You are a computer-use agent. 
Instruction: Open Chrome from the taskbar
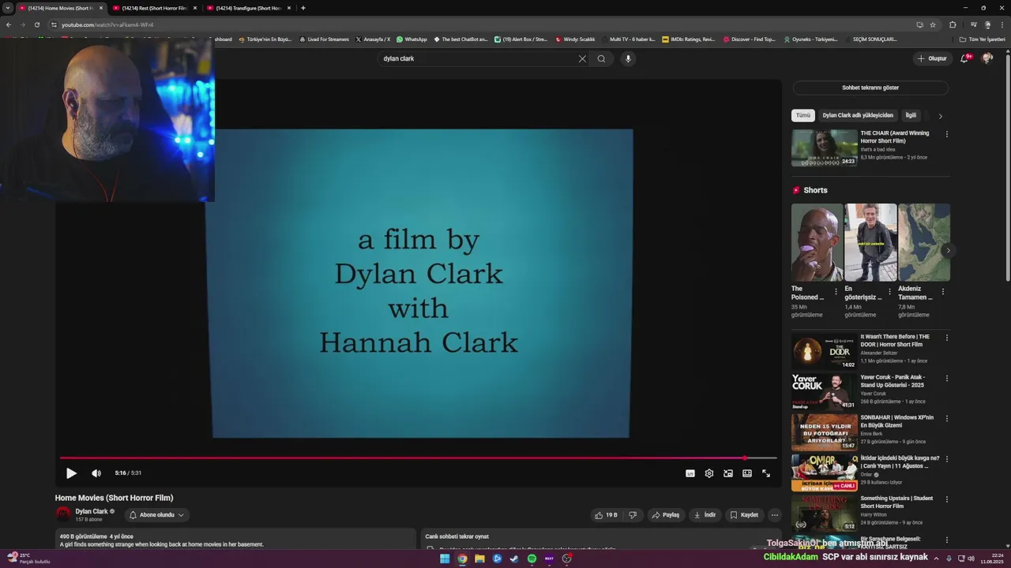462,559
